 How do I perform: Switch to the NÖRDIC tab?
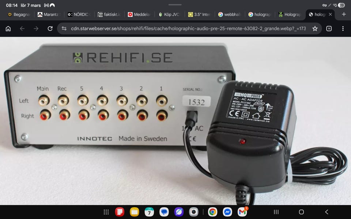tap(79, 15)
